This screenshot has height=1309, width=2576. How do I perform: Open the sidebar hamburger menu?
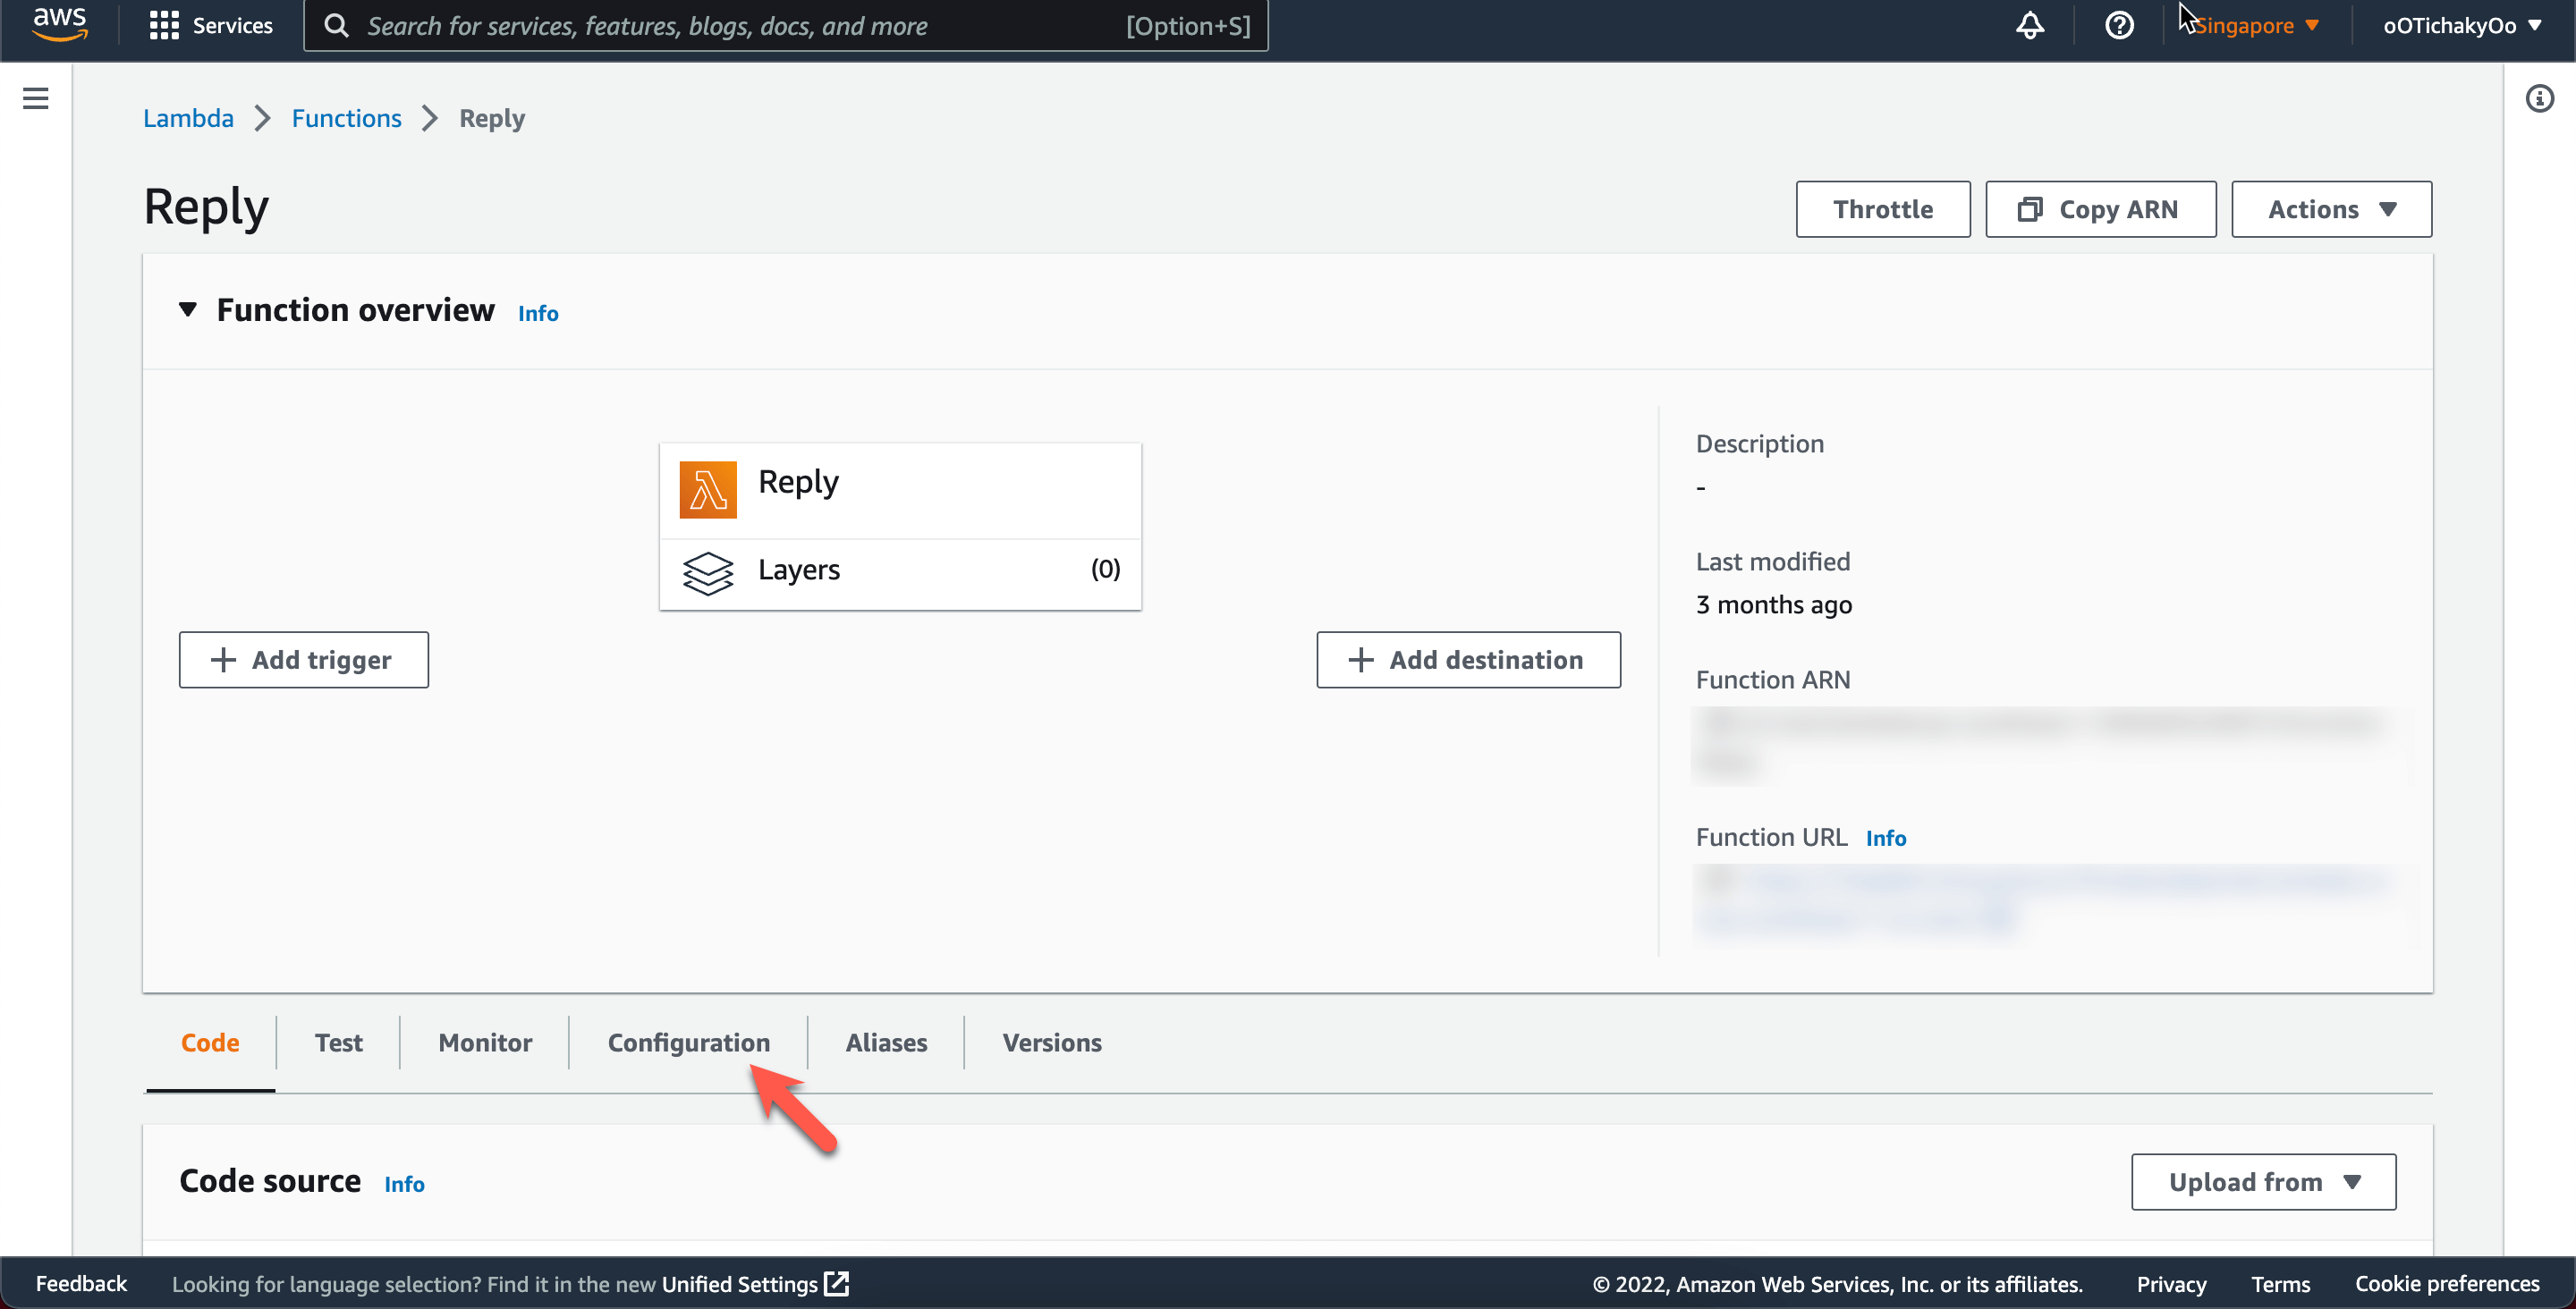[x=35, y=98]
